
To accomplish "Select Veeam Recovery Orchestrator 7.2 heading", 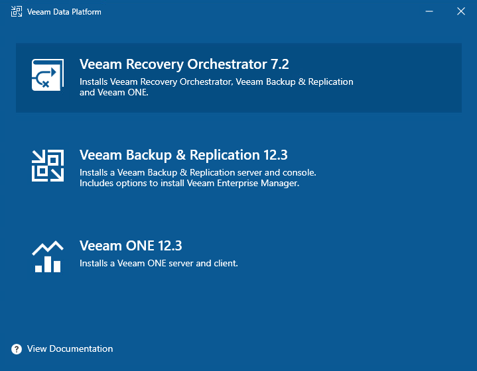I will coord(184,65).
